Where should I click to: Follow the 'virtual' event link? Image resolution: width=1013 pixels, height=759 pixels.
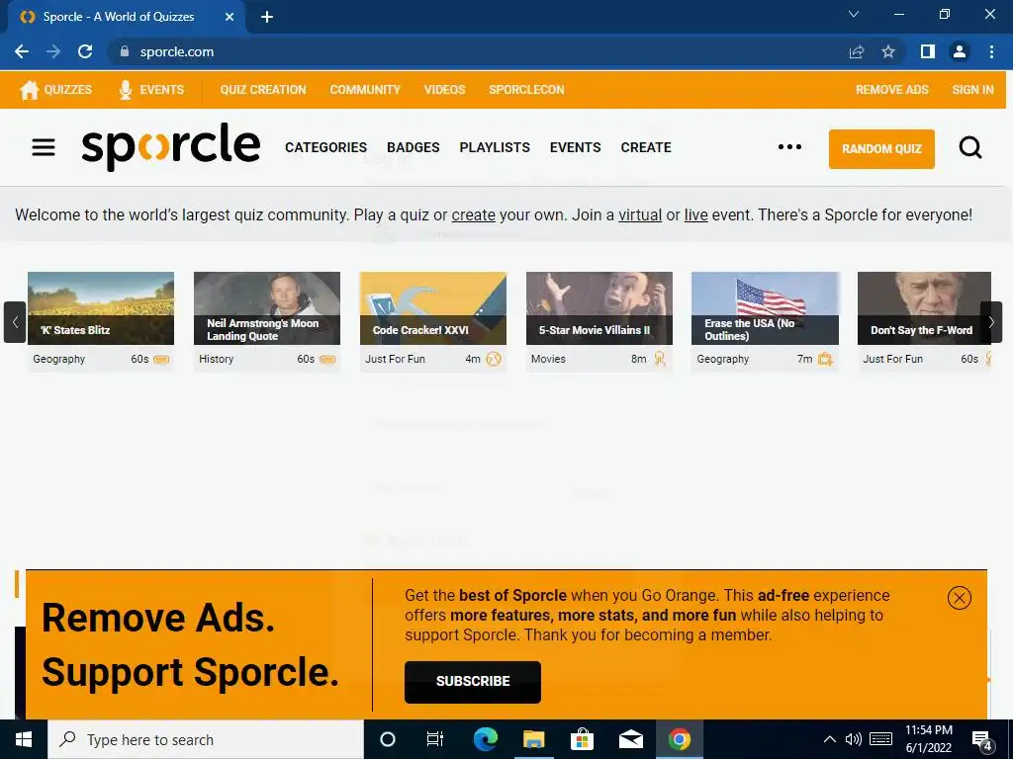(x=640, y=214)
